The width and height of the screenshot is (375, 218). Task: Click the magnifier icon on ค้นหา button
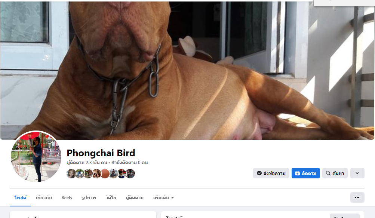coord(328,173)
